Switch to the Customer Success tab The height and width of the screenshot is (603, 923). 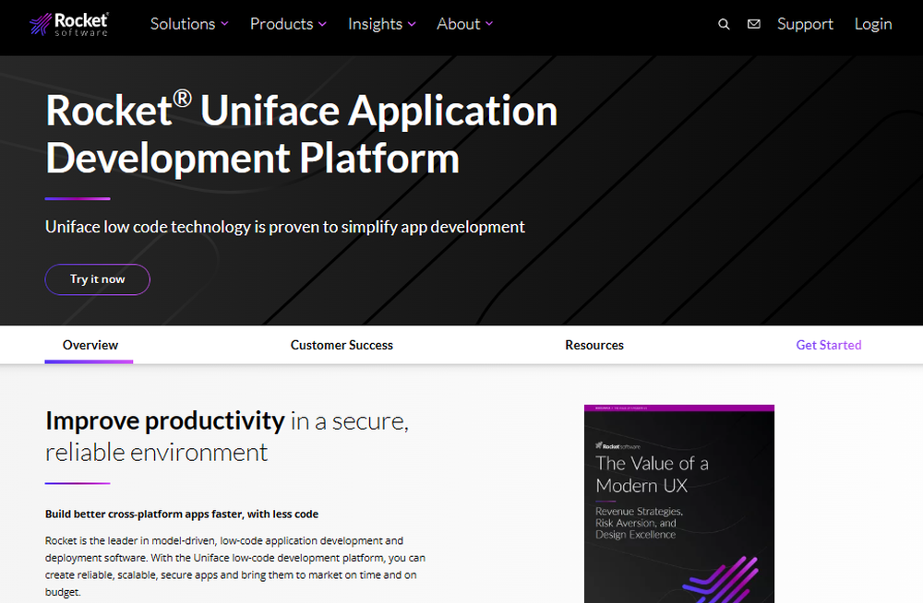point(342,346)
